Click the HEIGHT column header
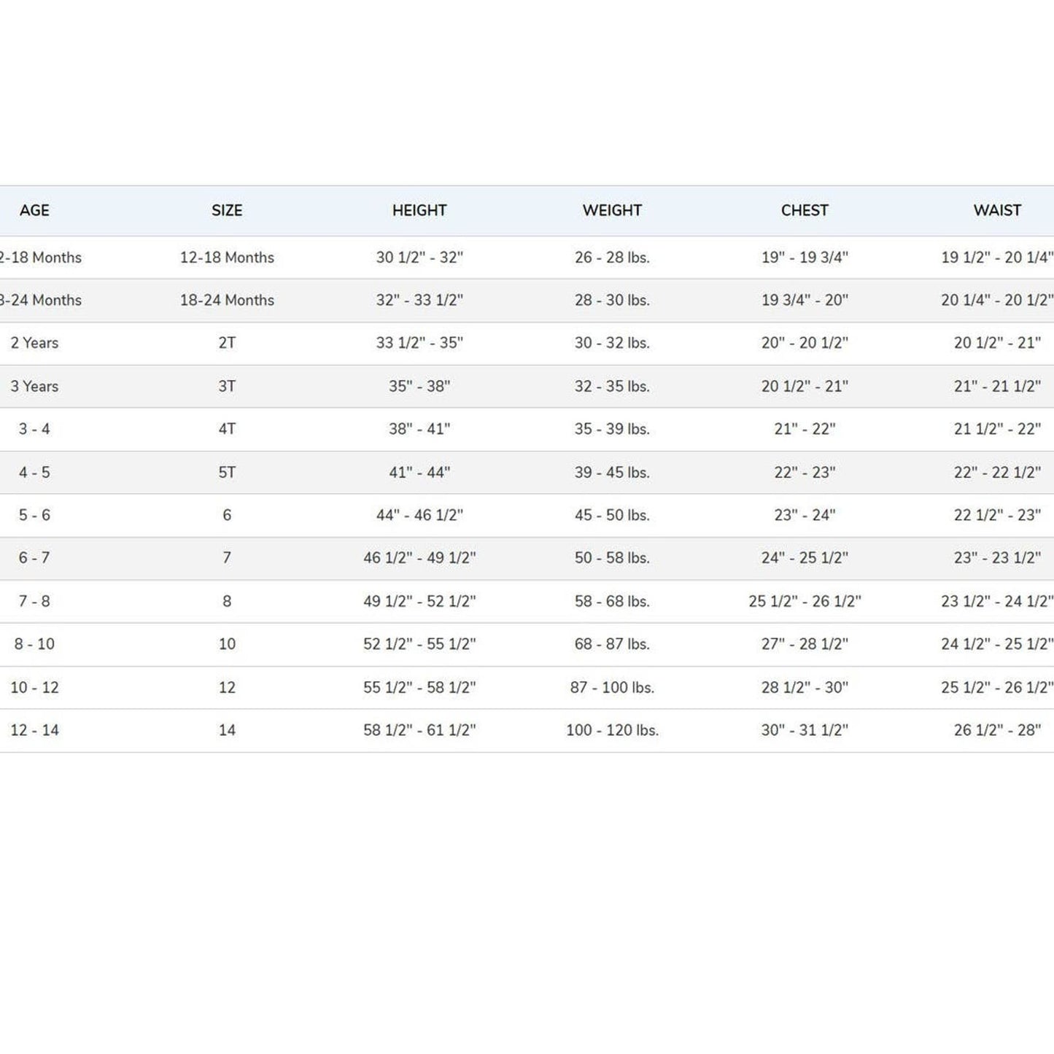 pos(419,210)
